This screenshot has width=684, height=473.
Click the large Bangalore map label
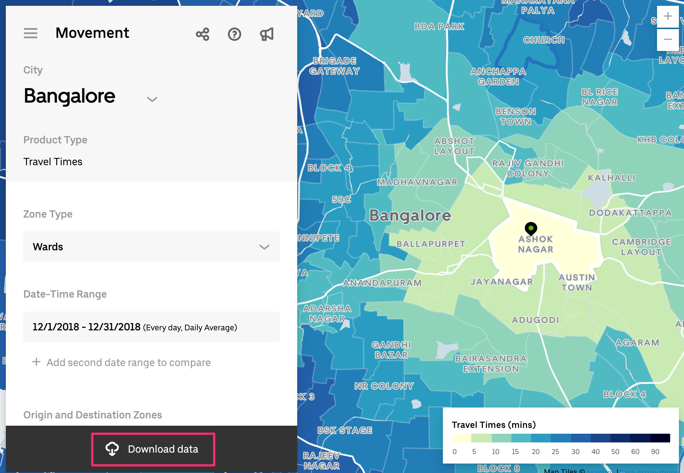(x=410, y=216)
